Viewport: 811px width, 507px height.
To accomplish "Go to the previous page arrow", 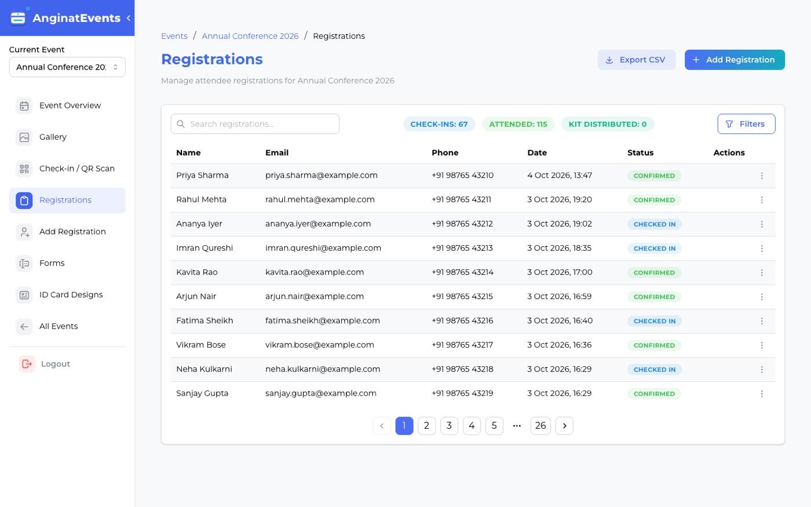I will point(382,426).
